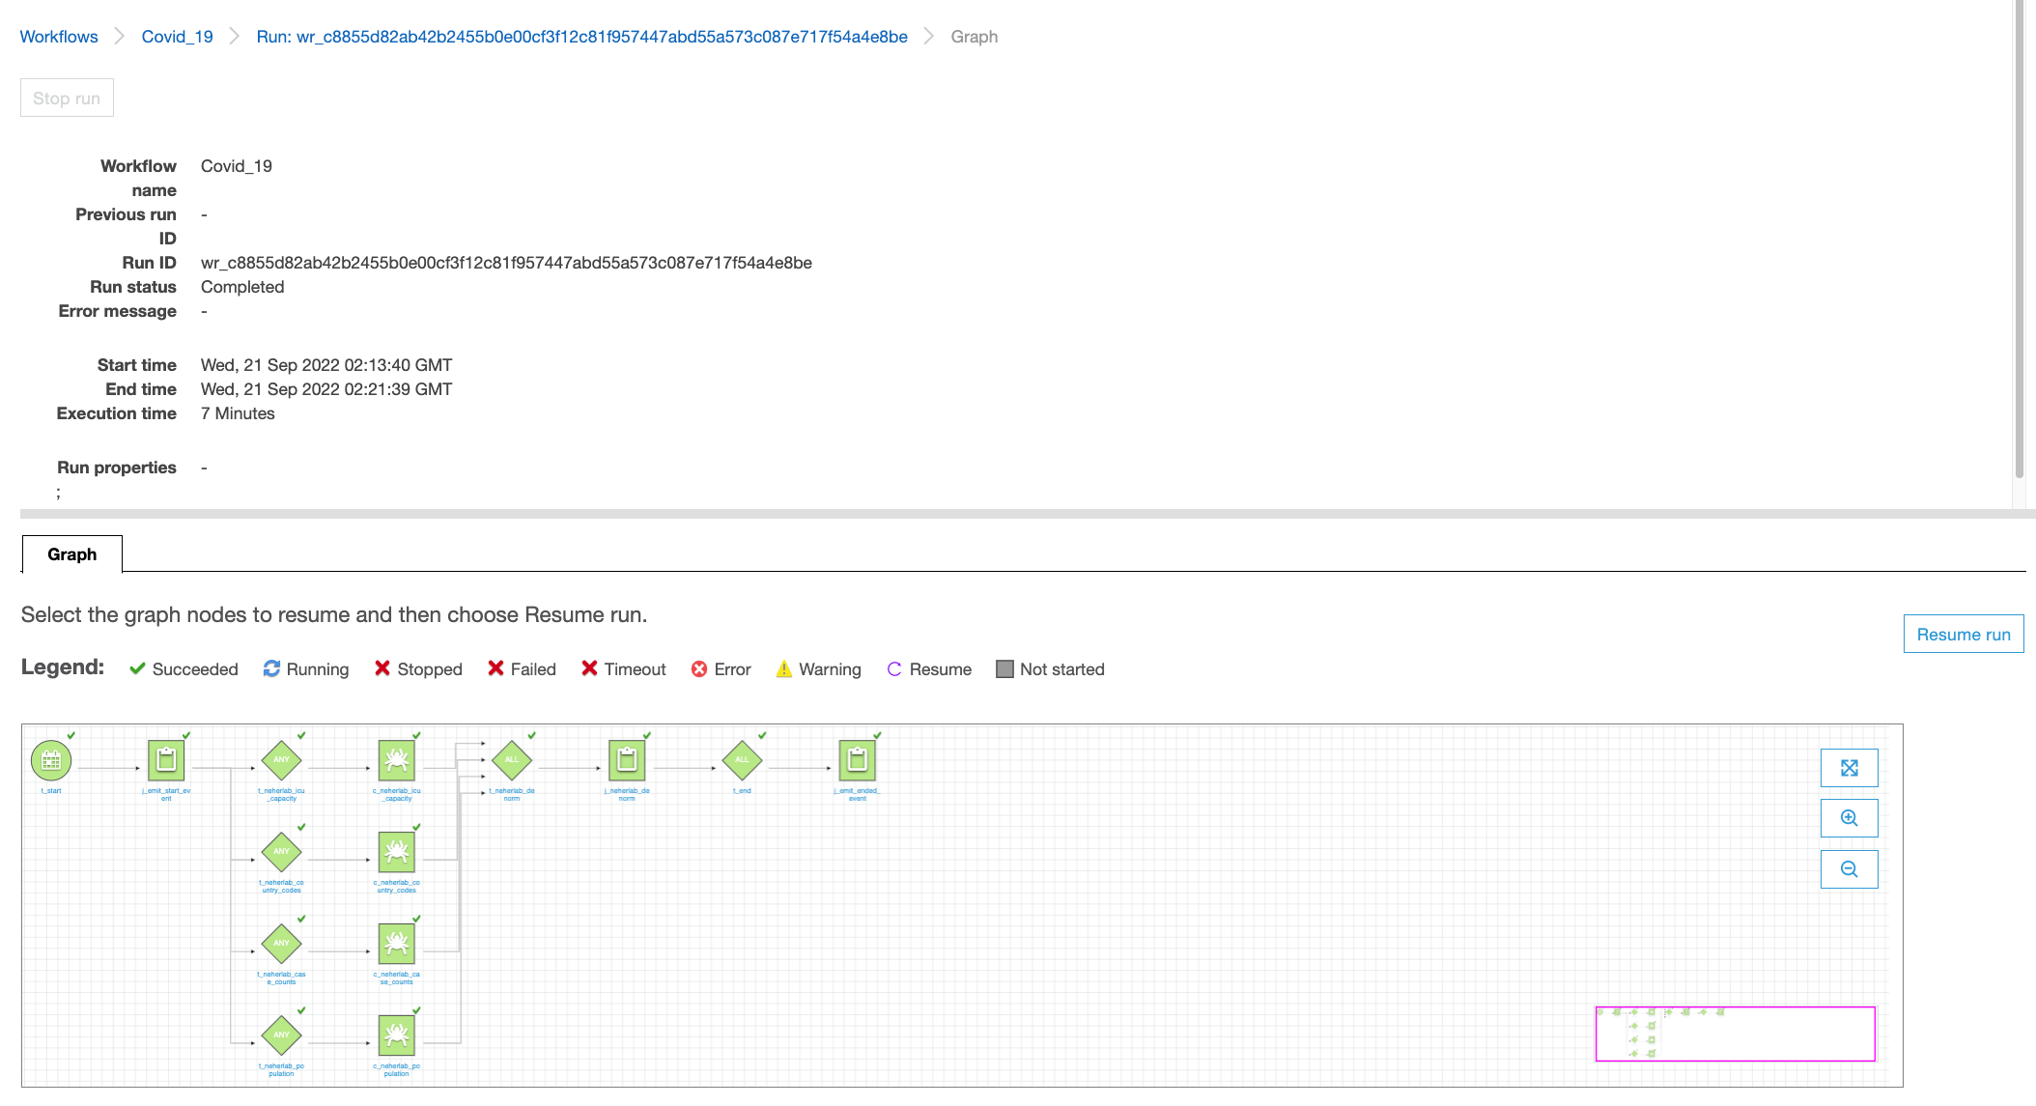The height and width of the screenshot is (1106, 2036).
Task: Click the run ID breadcrumb link
Action: point(581,36)
